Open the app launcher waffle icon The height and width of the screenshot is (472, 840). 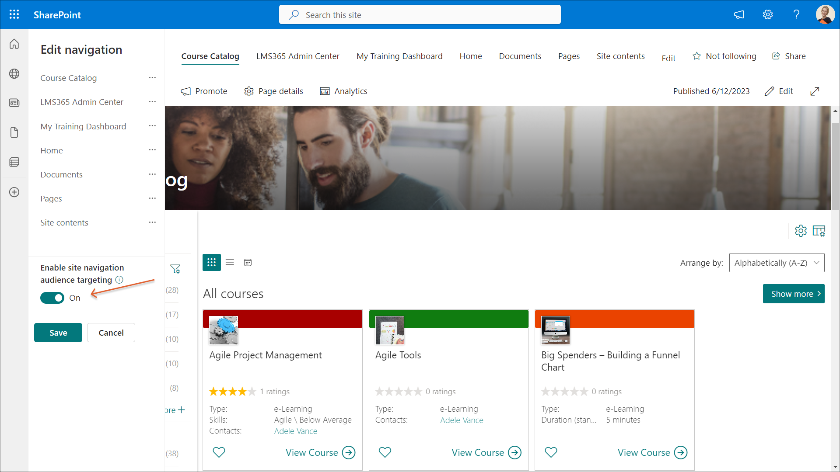(14, 14)
